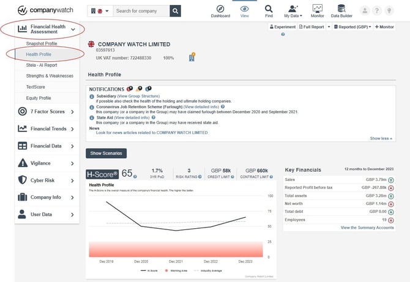Open the Data Builder icon
410x282 pixels.
coord(341,9)
